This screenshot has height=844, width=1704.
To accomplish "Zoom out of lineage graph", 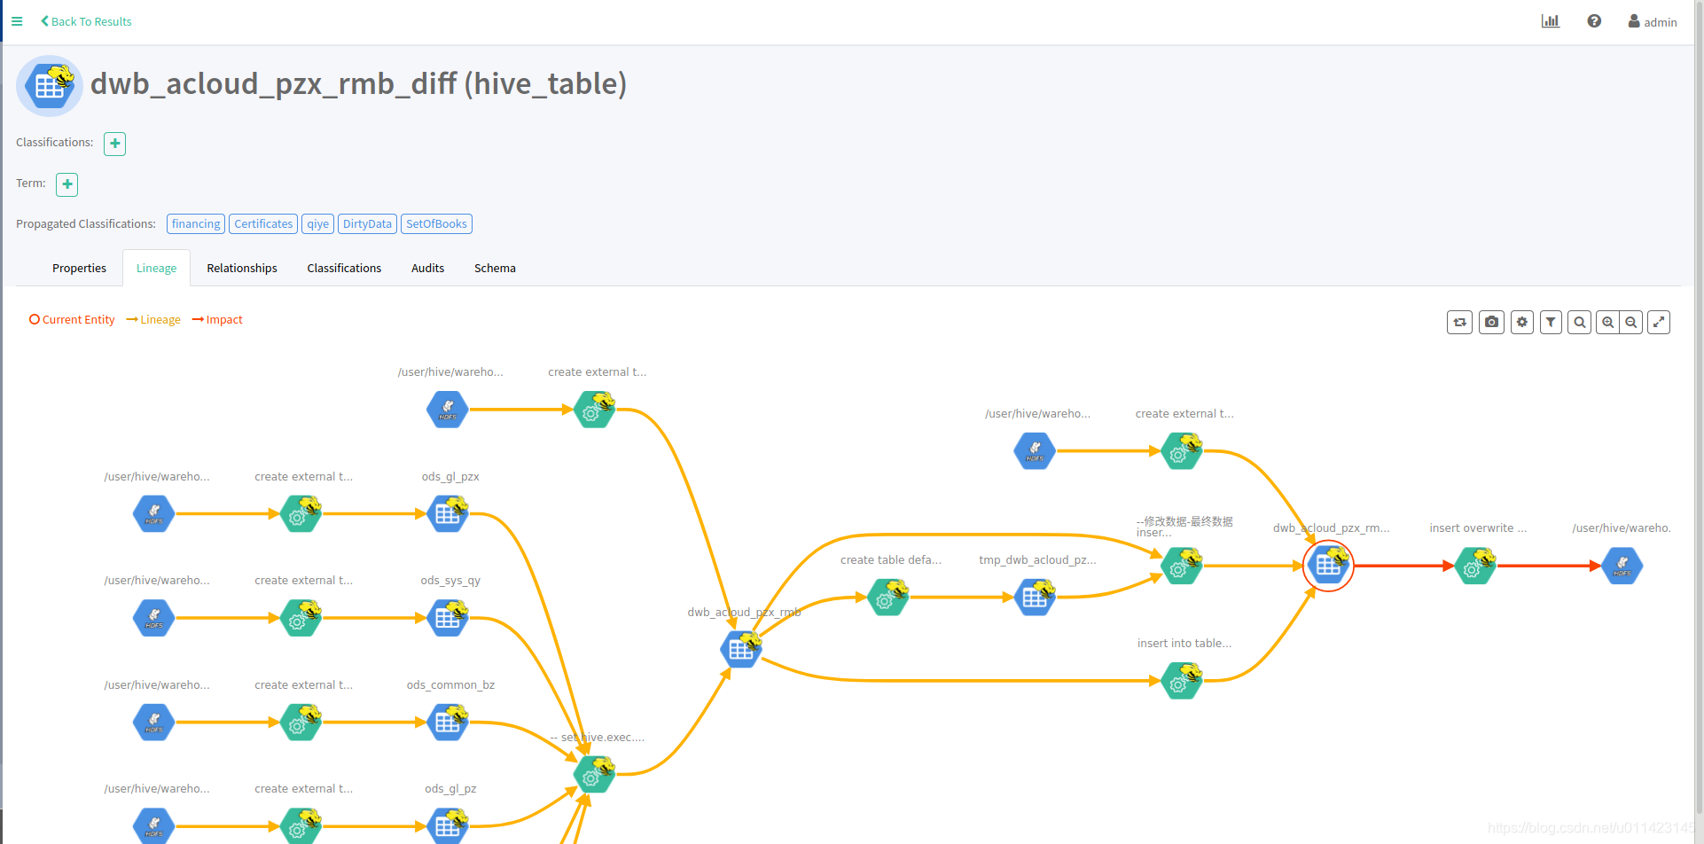I will point(1630,323).
